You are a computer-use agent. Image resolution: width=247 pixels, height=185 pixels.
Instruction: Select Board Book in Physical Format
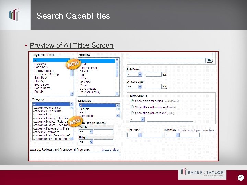[x=42, y=85]
